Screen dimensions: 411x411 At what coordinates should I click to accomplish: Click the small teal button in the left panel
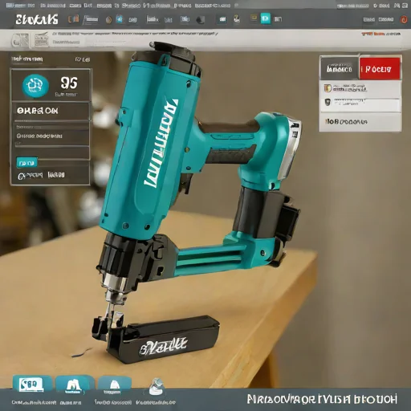(26, 163)
